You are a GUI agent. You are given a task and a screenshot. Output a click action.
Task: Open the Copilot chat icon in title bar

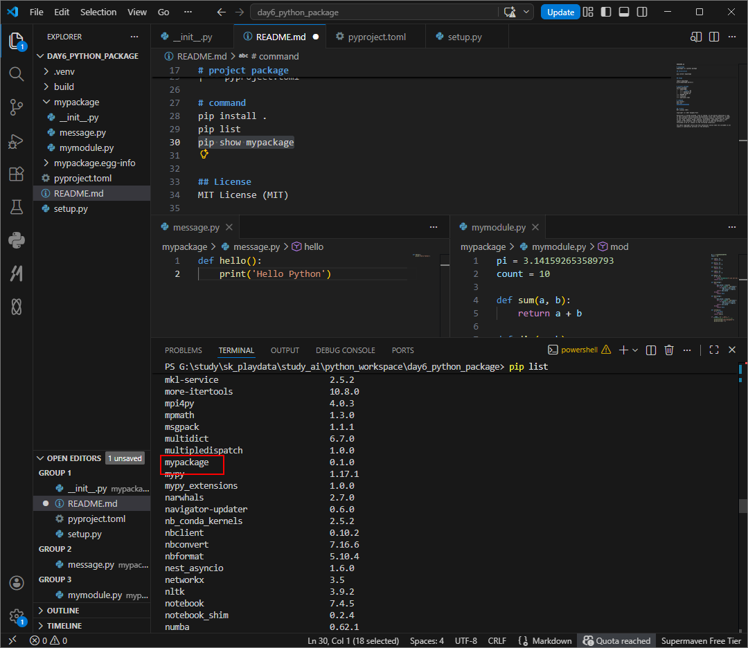[x=510, y=12]
